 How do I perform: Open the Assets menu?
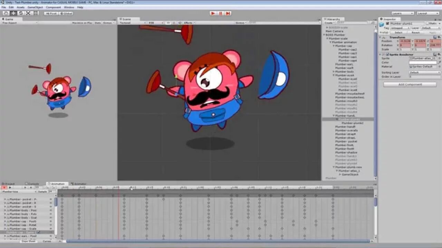tap(21, 7)
